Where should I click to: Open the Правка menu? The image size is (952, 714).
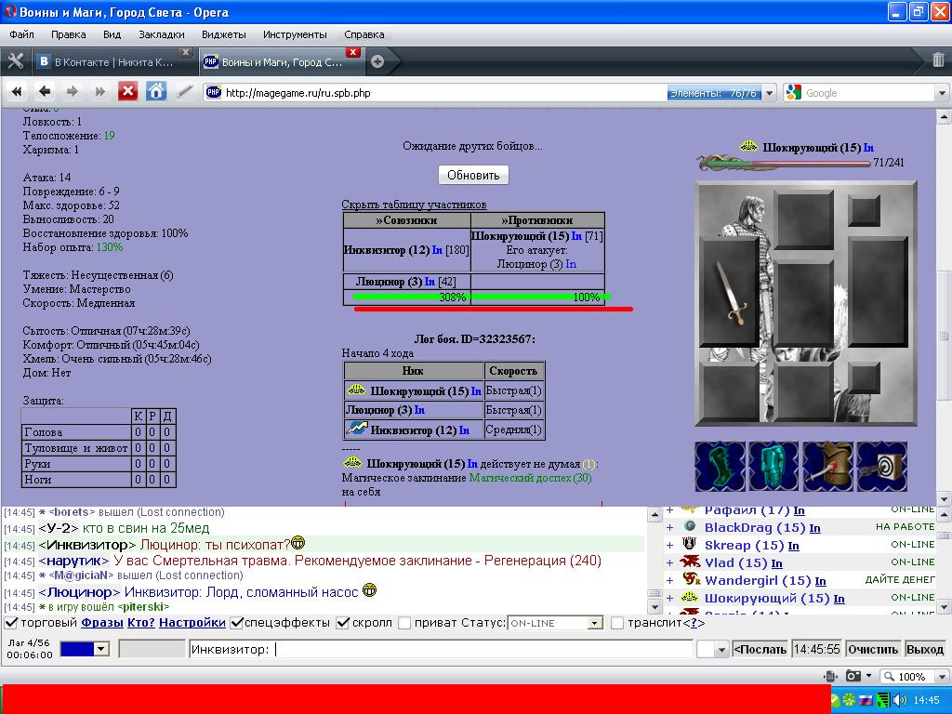click(x=68, y=34)
